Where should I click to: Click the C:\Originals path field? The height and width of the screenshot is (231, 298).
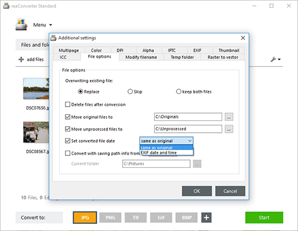188,117
